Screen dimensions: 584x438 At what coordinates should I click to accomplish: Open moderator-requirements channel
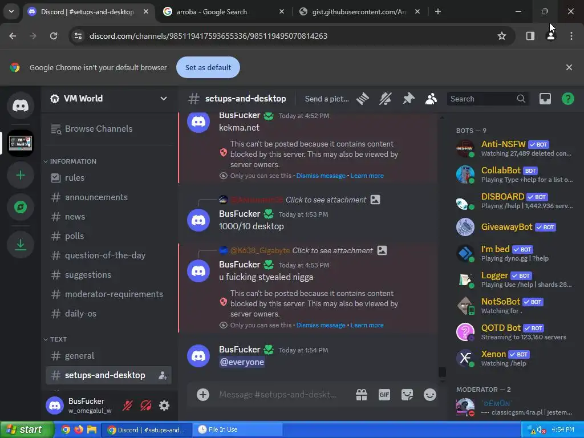tap(108, 294)
